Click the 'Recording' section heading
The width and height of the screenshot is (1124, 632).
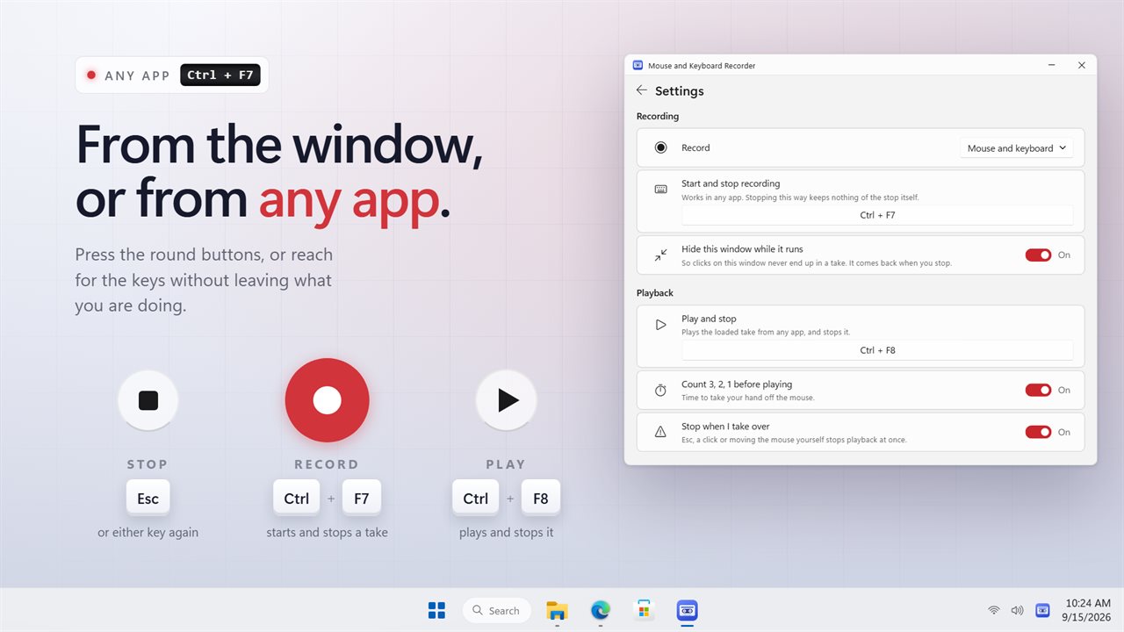click(x=658, y=116)
